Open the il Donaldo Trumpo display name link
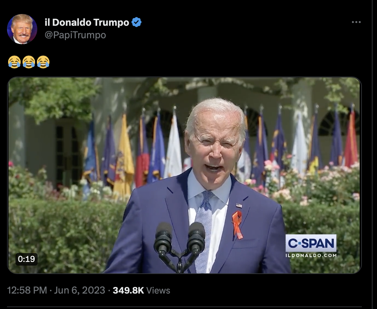 tap(87, 22)
